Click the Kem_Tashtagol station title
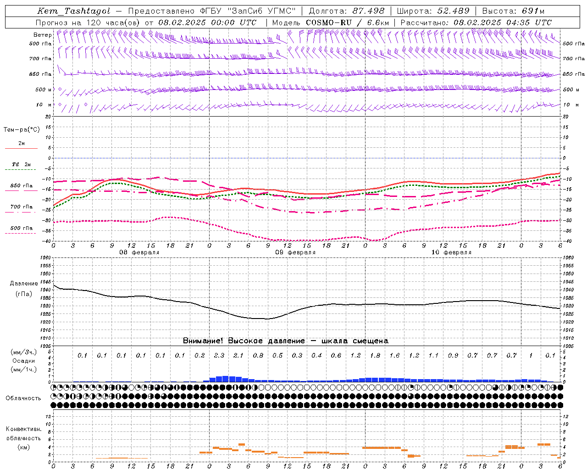Image resolution: width=587 pixels, height=470 pixels. [74, 11]
